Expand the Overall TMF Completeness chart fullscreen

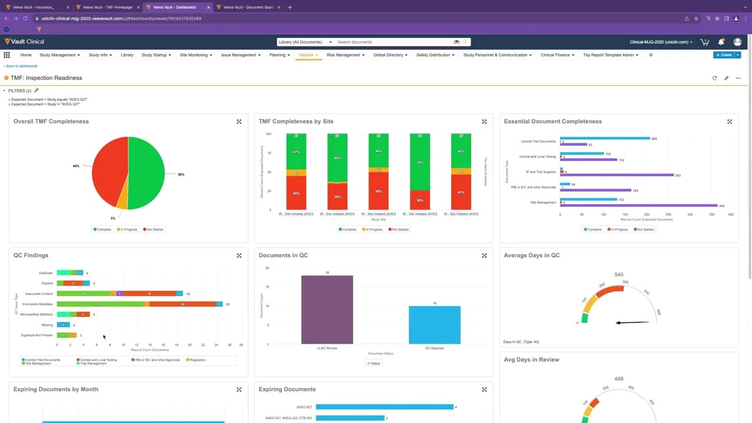239,122
